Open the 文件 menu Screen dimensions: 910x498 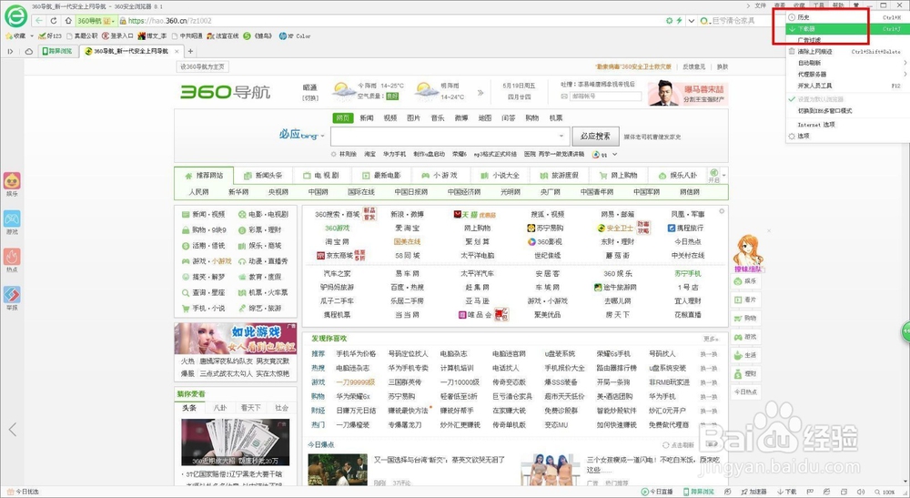coord(760,5)
